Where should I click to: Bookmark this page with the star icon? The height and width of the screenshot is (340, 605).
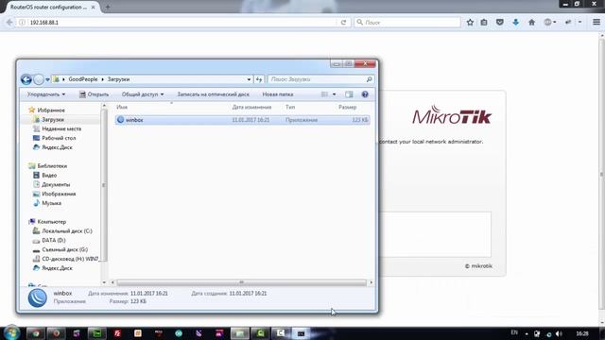pyautogui.click(x=470, y=23)
